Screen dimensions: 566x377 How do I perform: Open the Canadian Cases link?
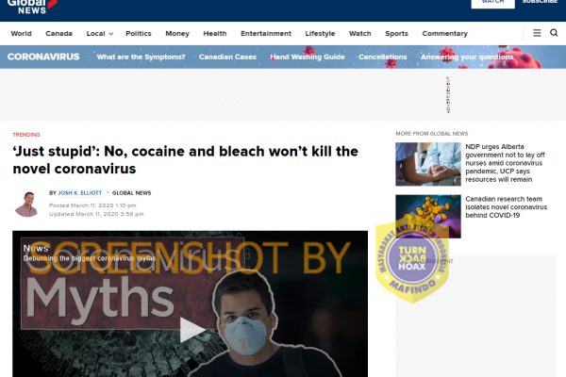pyautogui.click(x=227, y=57)
